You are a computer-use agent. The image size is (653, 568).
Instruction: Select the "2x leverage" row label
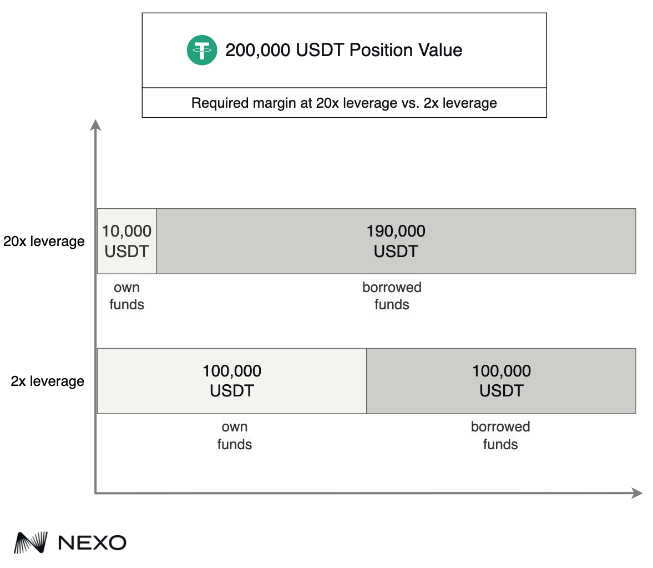48,381
